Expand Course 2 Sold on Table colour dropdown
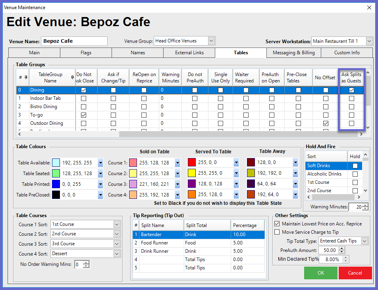 click(x=177, y=174)
